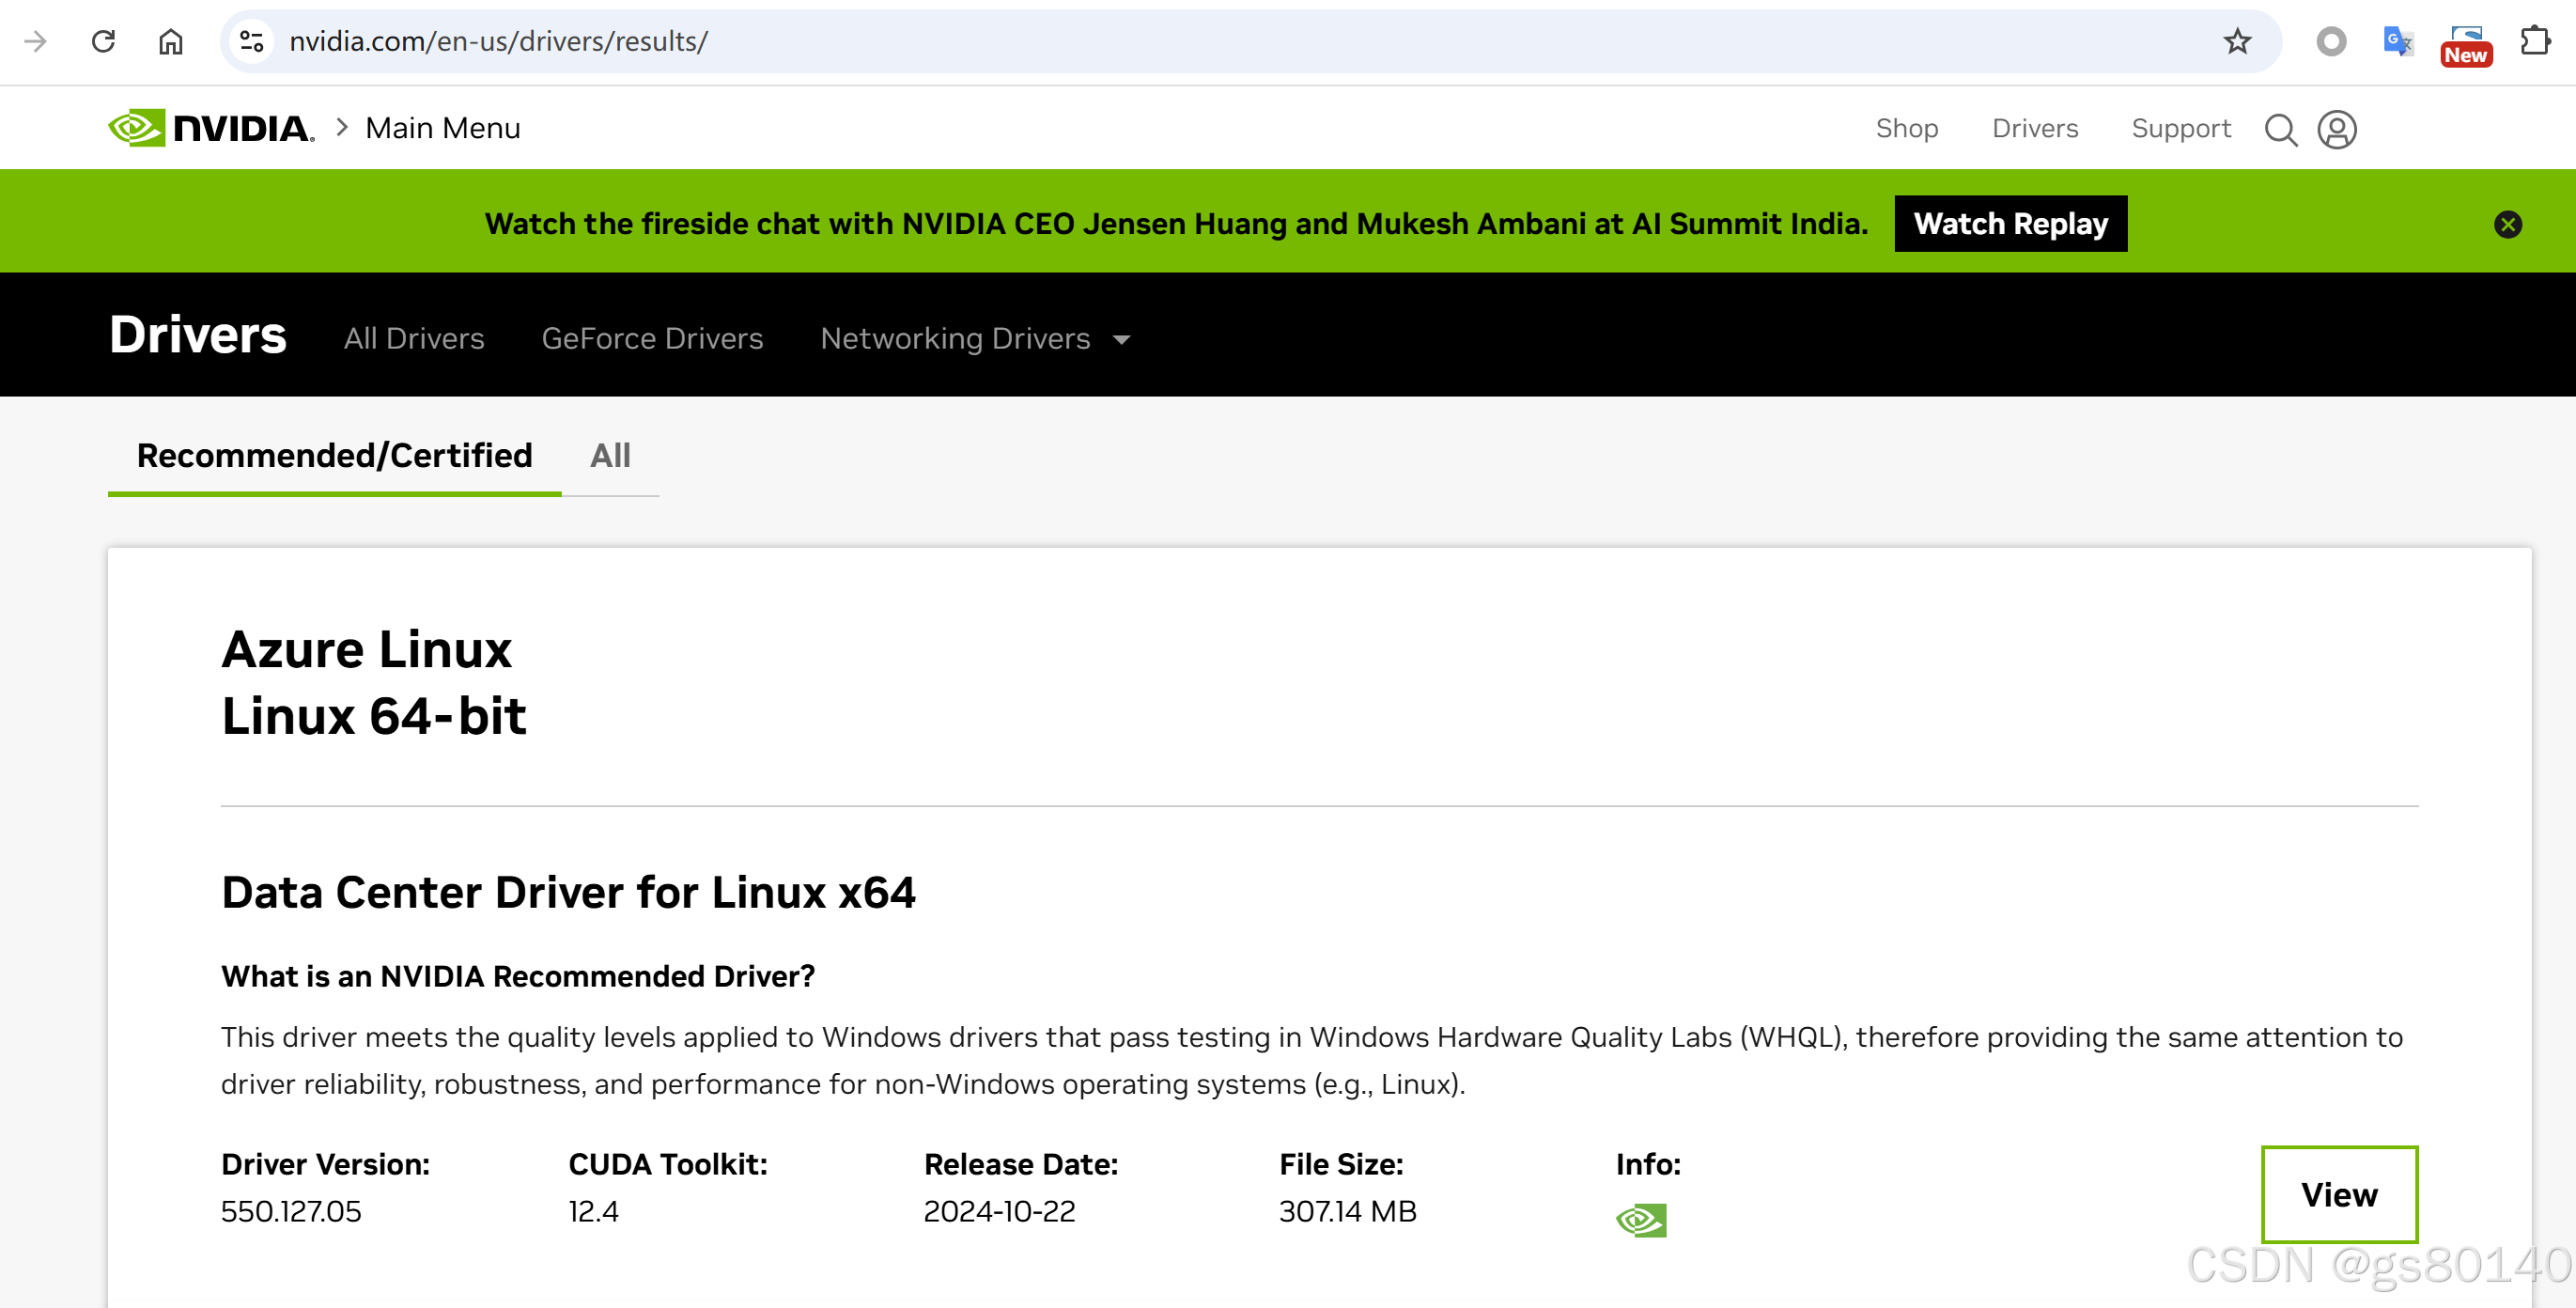Open the Support link in header
Screen dimensions: 2576x1308
(2180, 128)
